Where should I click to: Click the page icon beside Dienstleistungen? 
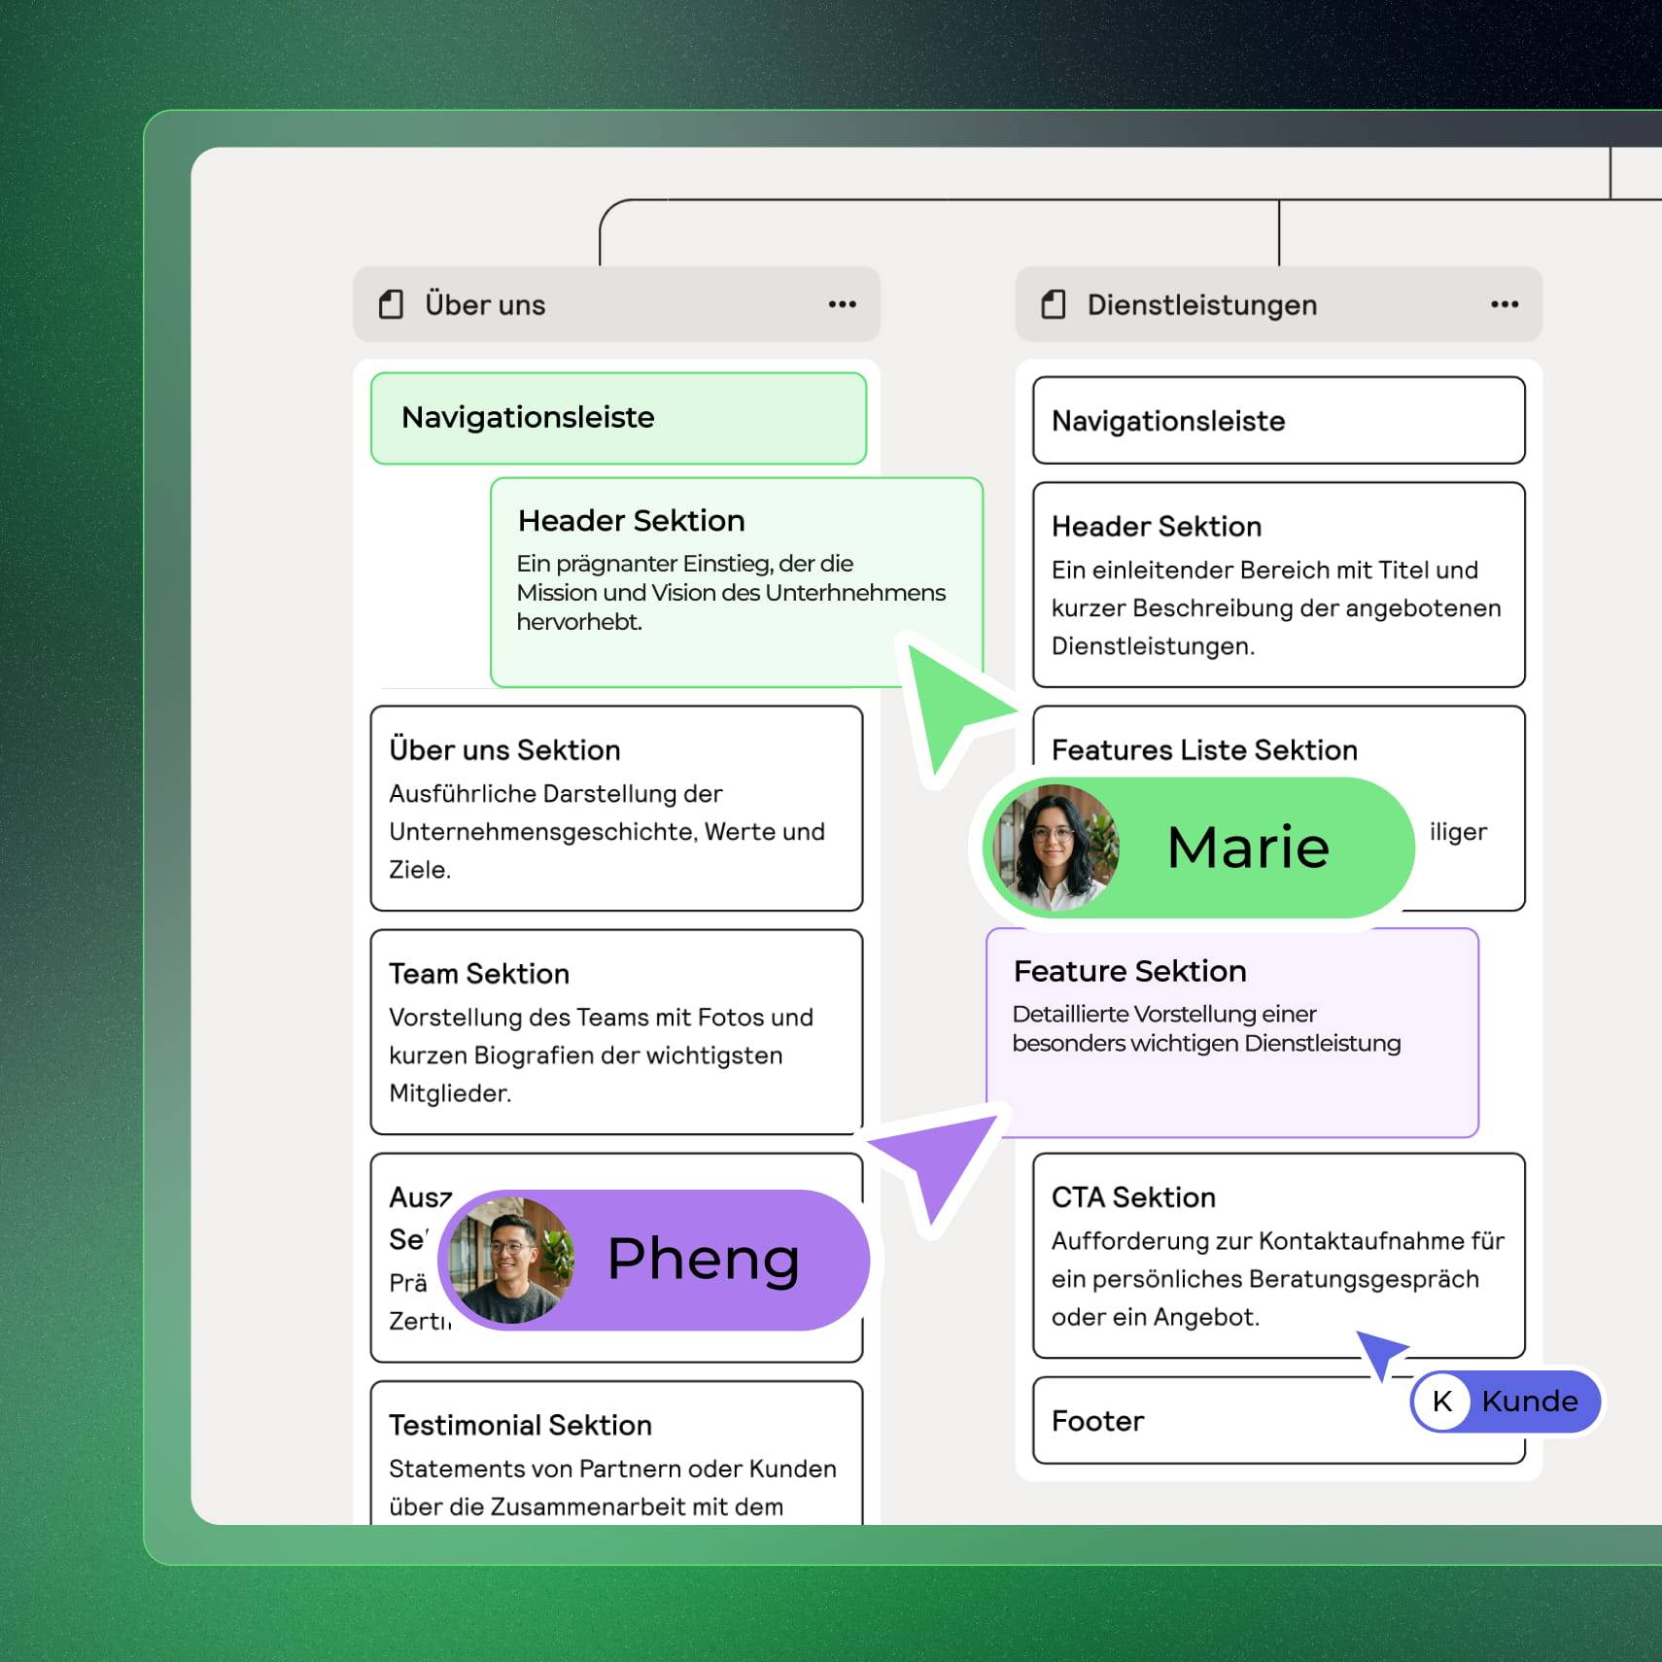pos(1053,304)
